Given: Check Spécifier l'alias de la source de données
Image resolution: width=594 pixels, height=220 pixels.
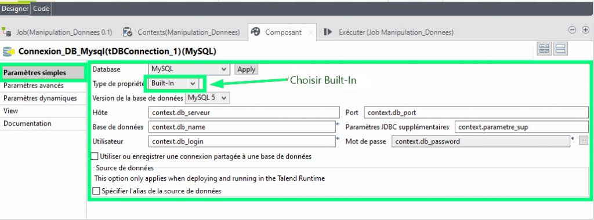Looking at the screenshot, I should click(x=96, y=191).
